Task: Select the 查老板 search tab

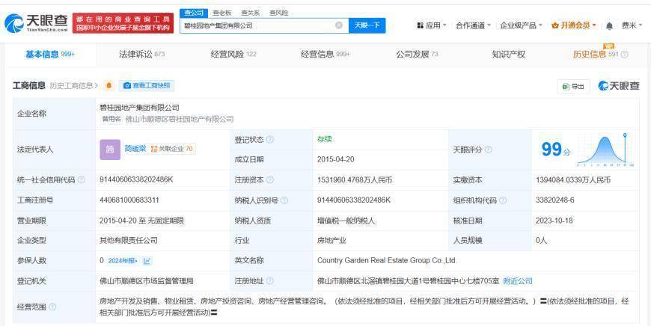Action: pos(222,13)
